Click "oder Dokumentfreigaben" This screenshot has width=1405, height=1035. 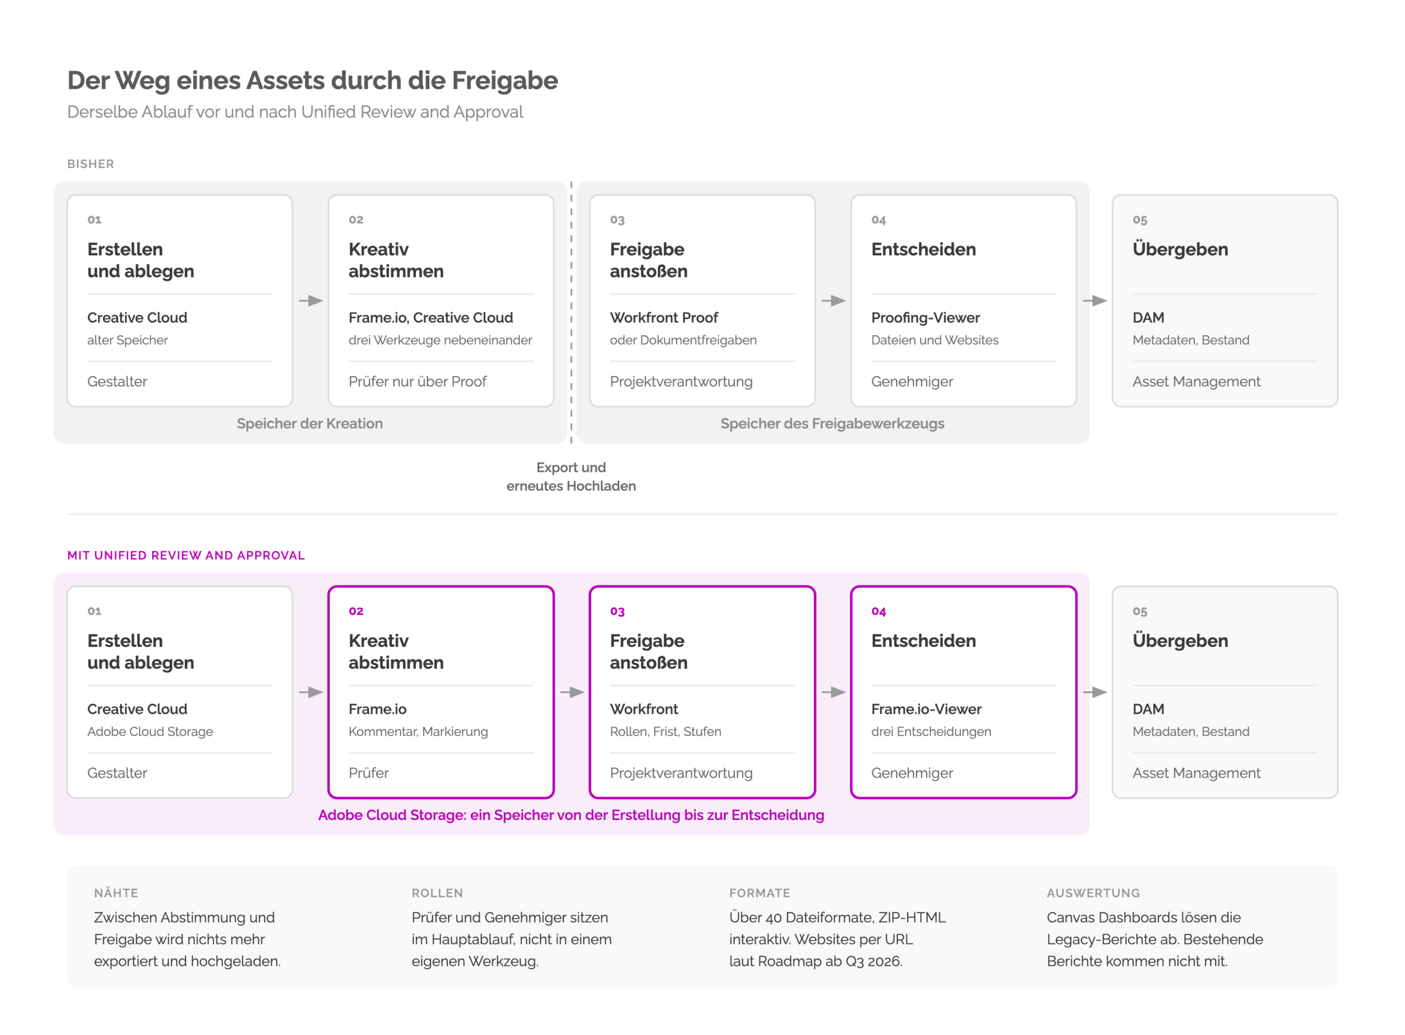point(683,340)
